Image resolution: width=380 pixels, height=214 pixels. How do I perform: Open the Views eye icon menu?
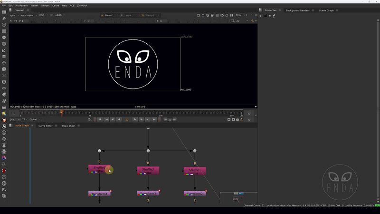coord(4,88)
